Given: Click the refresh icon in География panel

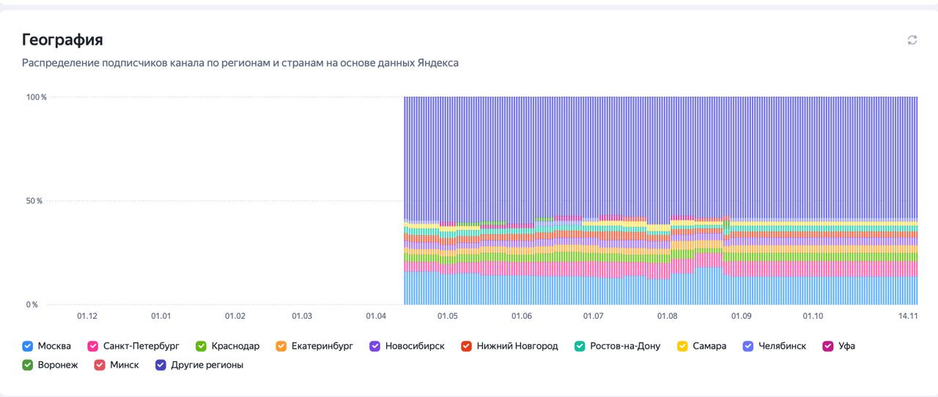Looking at the screenshot, I should tap(912, 40).
